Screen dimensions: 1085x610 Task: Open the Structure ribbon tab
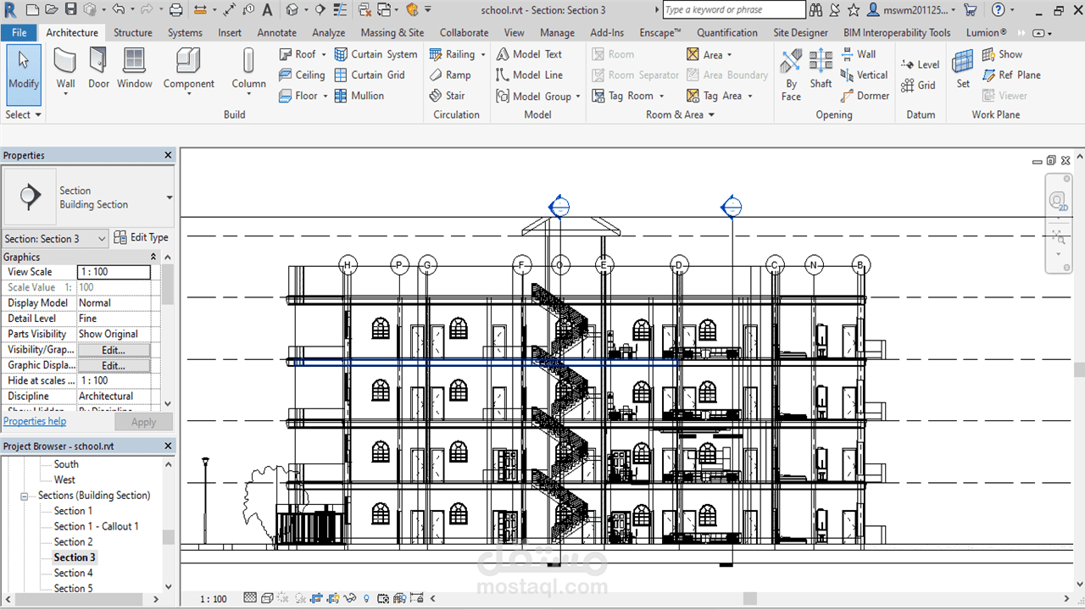[x=133, y=32]
